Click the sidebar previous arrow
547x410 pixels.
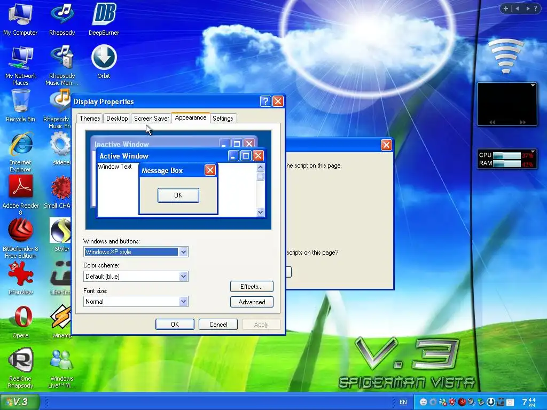coord(517,9)
